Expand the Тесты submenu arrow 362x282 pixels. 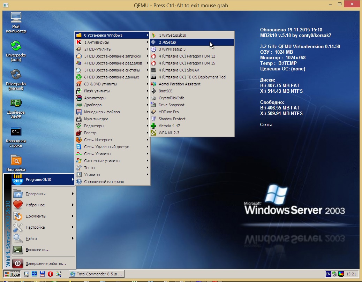[147, 168]
